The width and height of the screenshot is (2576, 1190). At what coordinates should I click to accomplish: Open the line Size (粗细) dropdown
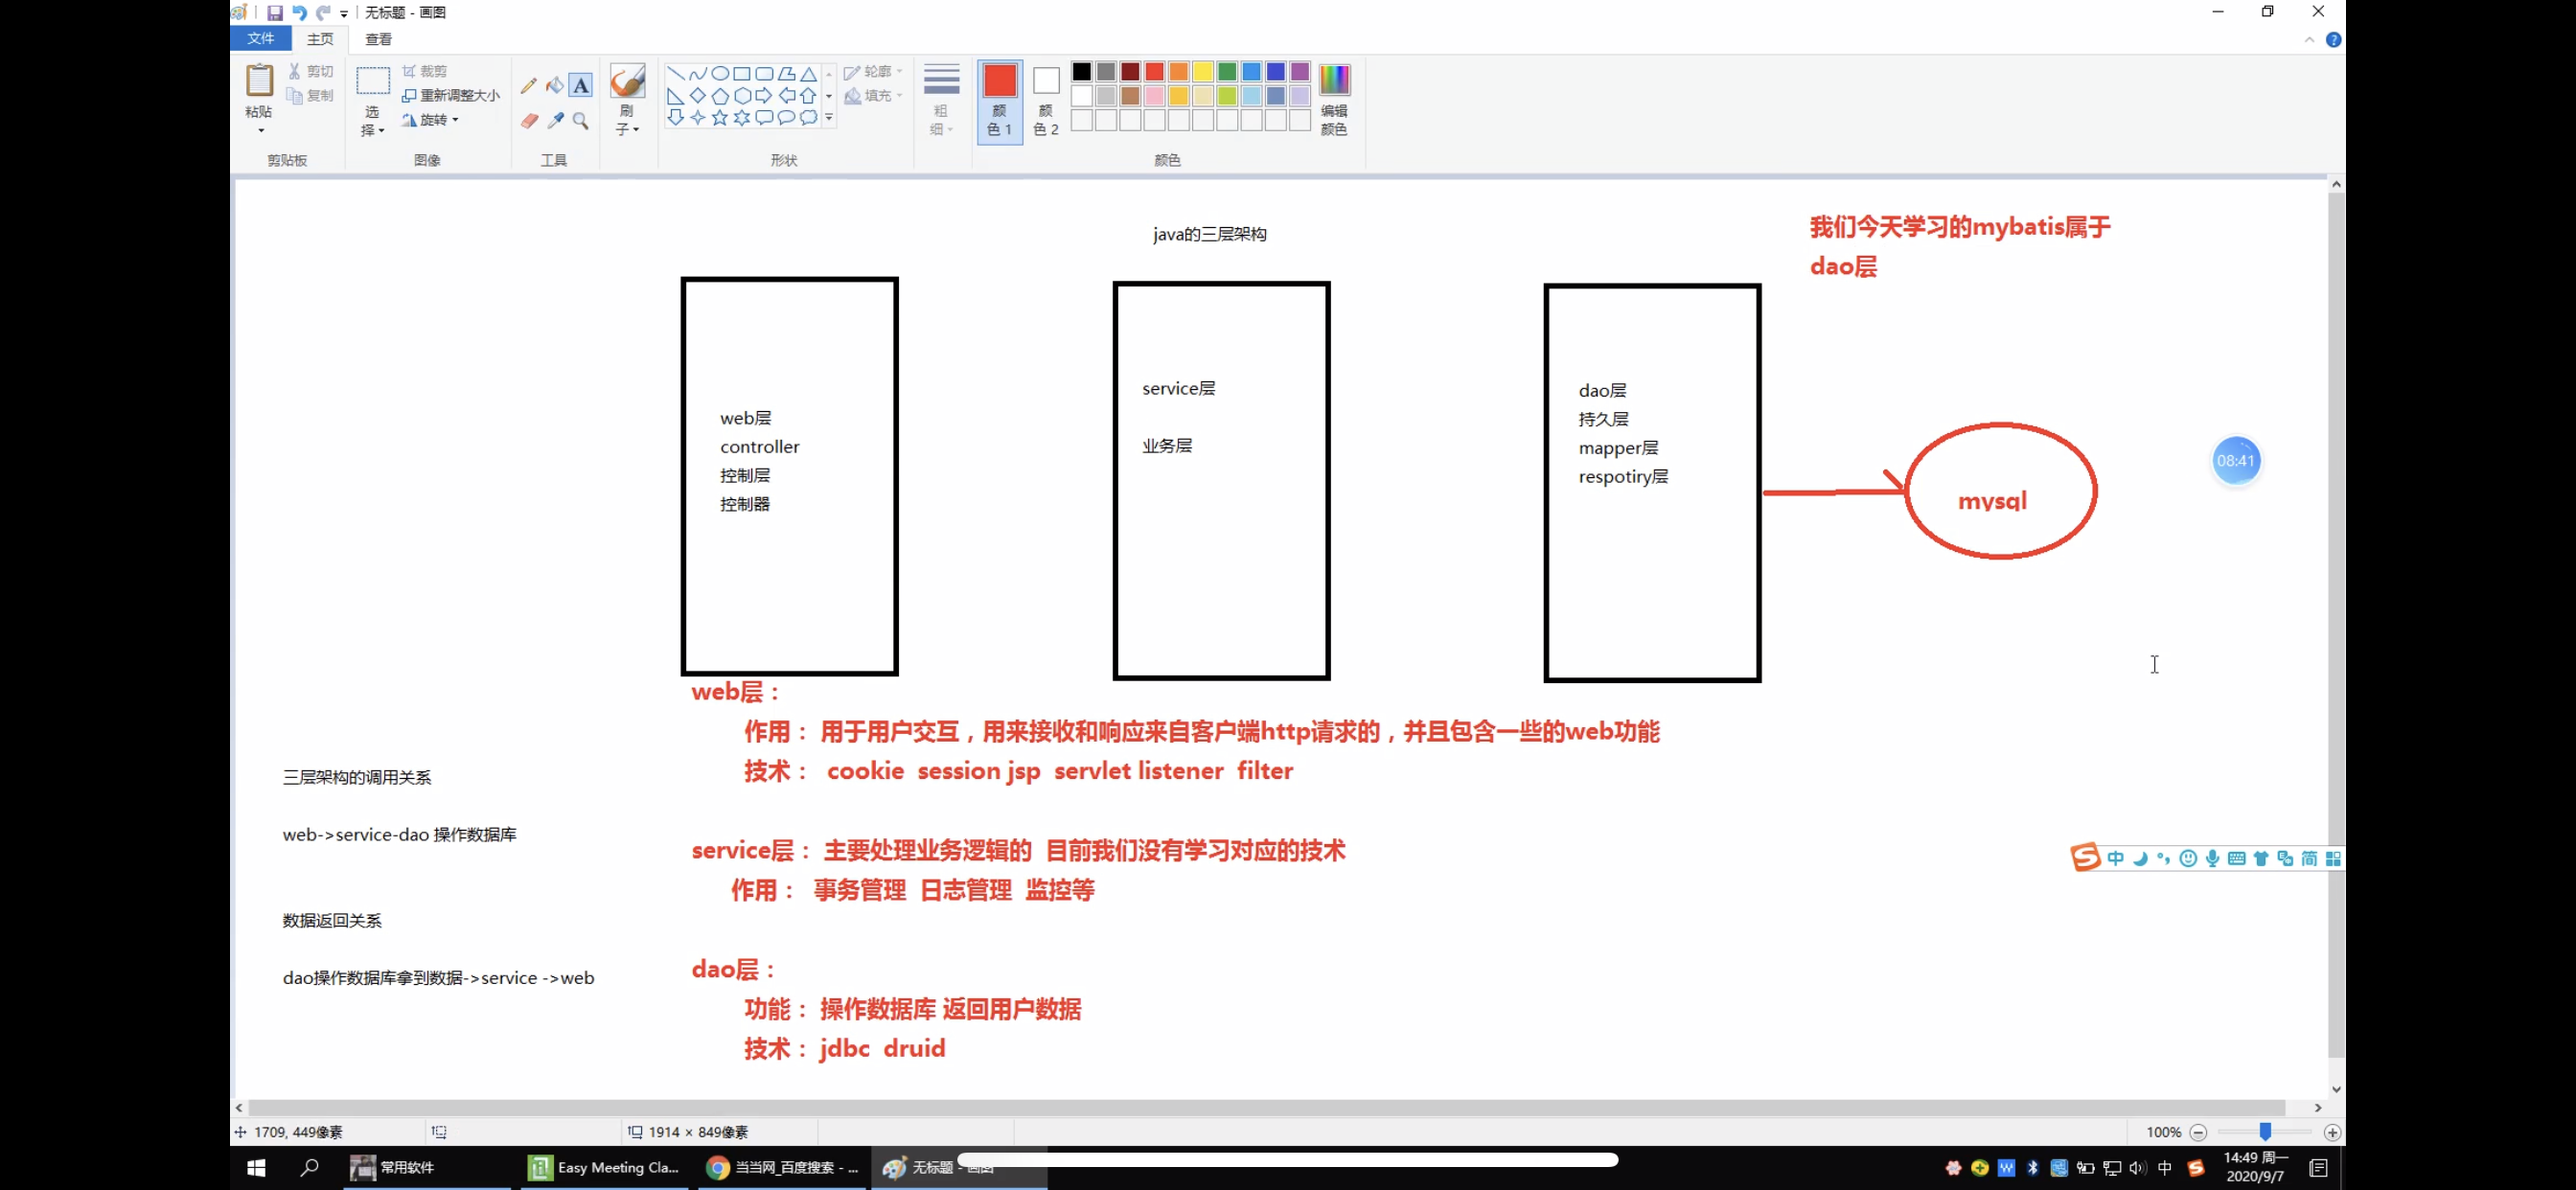(941, 100)
